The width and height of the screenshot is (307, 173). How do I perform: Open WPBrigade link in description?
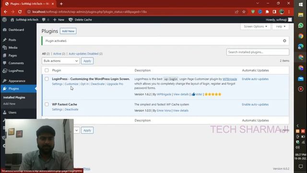coord(230,79)
